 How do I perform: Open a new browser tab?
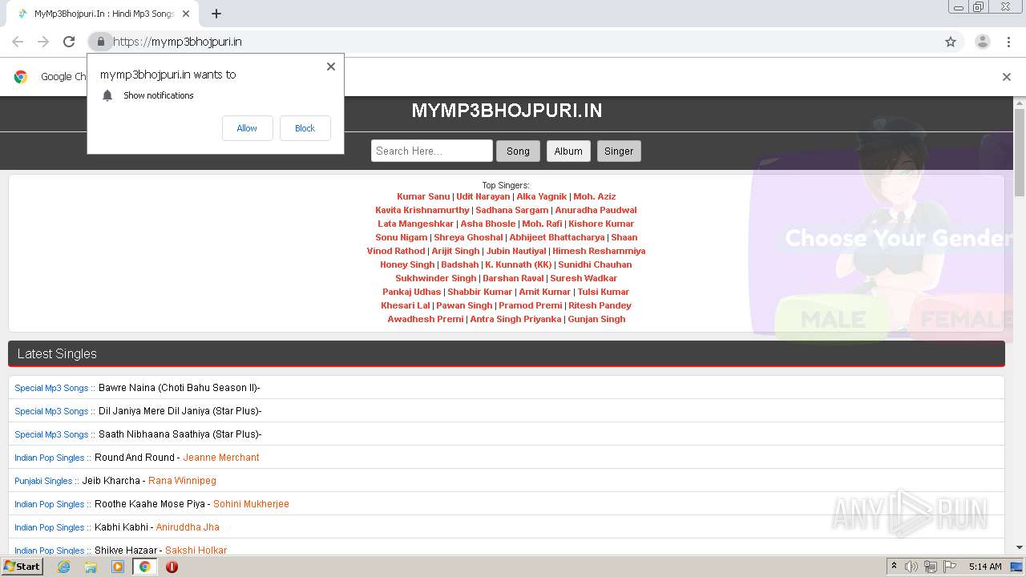click(x=216, y=14)
